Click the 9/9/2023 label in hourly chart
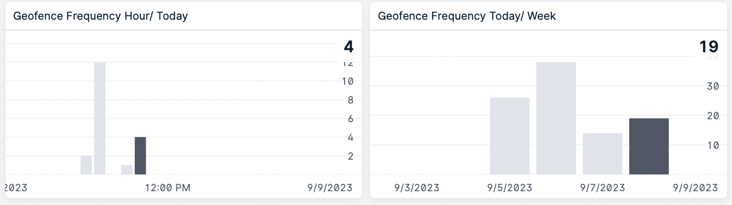The width and height of the screenshot is (732, 205). click(330, 188)
